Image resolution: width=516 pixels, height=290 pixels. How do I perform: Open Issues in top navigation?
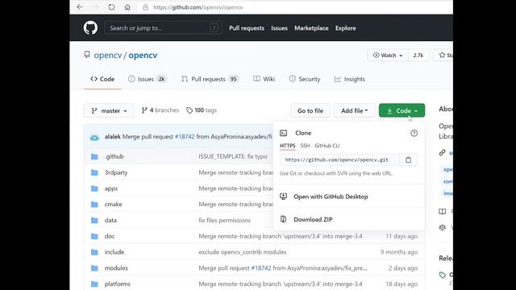click(279, 28)
